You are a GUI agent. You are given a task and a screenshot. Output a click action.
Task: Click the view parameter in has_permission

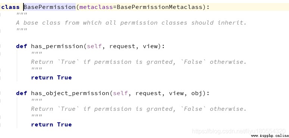[150, 46]
